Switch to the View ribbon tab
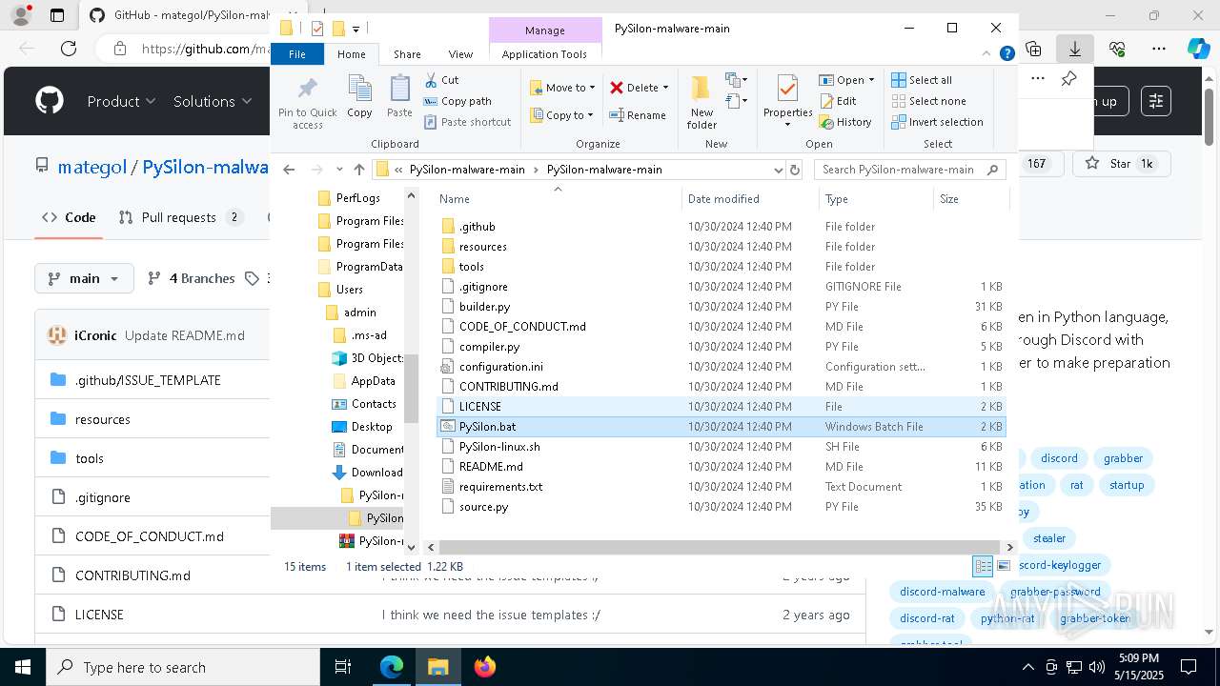1220x686 pixels. tap(460, 54)
